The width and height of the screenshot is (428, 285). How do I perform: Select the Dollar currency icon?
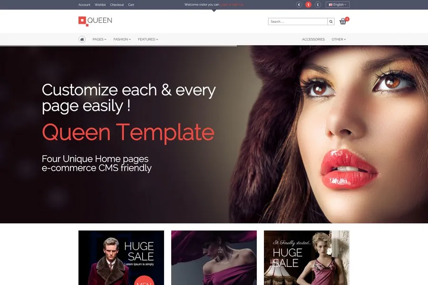coord(308,5)
